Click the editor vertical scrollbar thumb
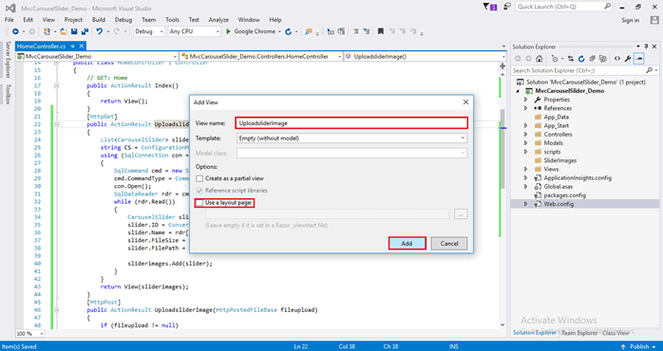Screen dimensions: 663x351 pos(502,148)
